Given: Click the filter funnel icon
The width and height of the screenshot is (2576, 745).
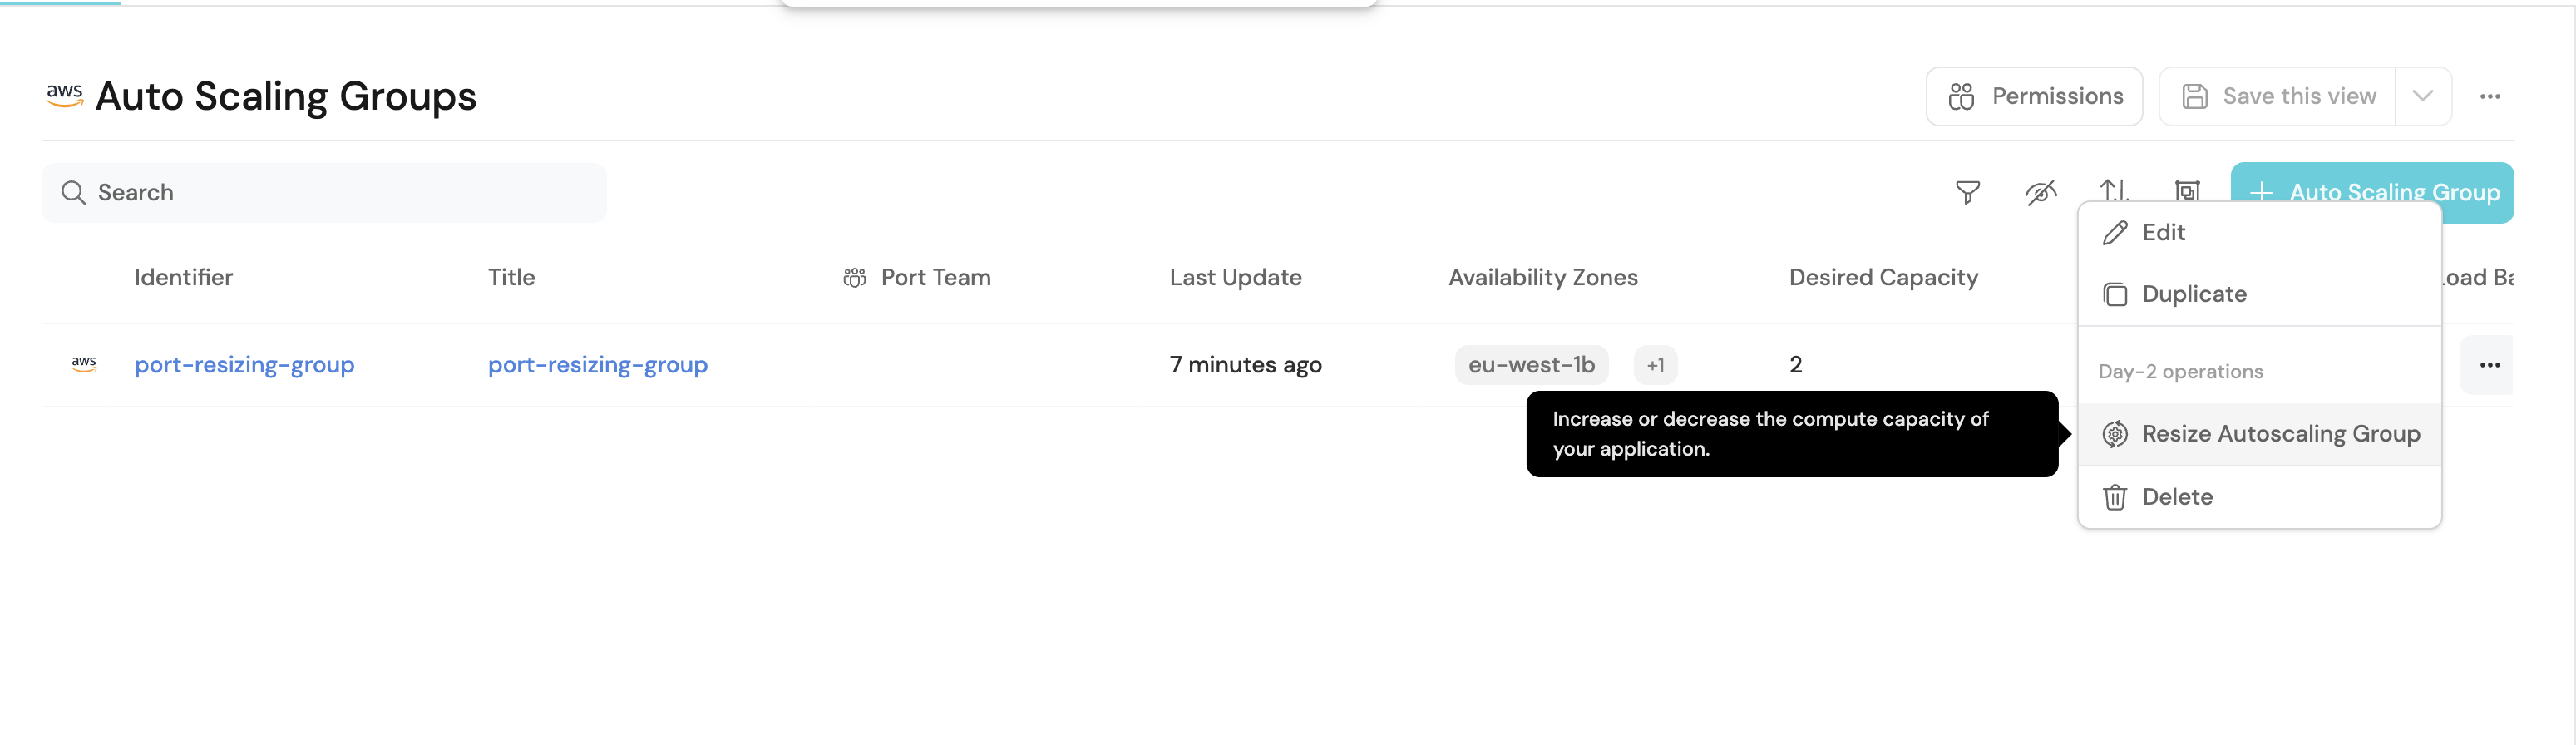Looking at the screenshot, I should pyautogui.click(x=1967, y=192).
